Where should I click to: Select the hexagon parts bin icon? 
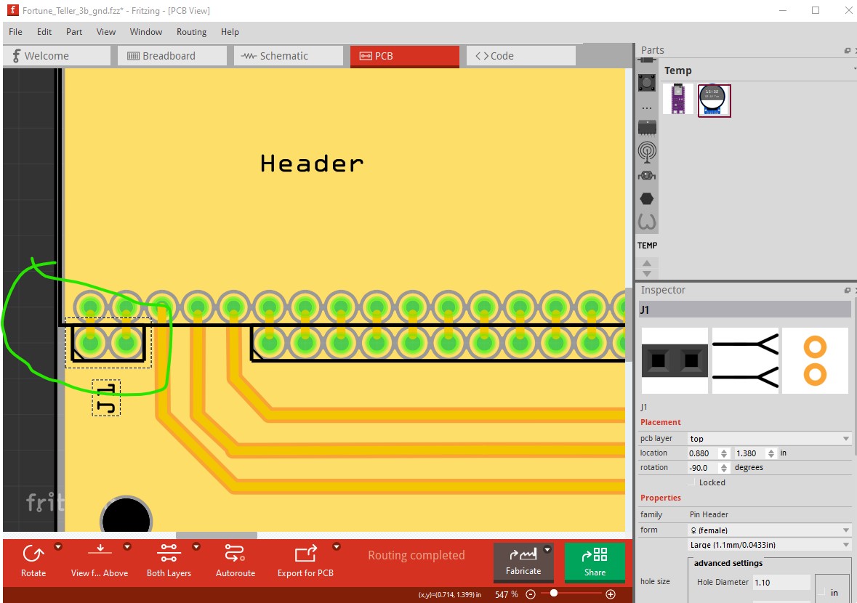coord(646,198)
